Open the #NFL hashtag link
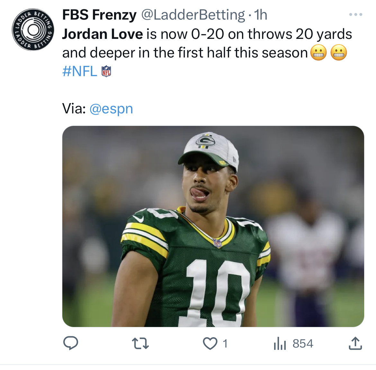The width and height of the screenshot is (376, 370). [80, 71]
